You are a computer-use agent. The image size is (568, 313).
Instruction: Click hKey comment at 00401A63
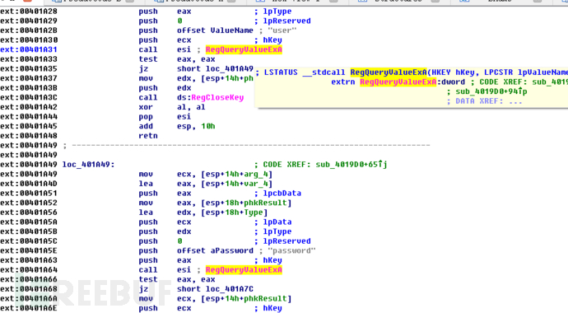pyautogui.click(x=272, y=260)
